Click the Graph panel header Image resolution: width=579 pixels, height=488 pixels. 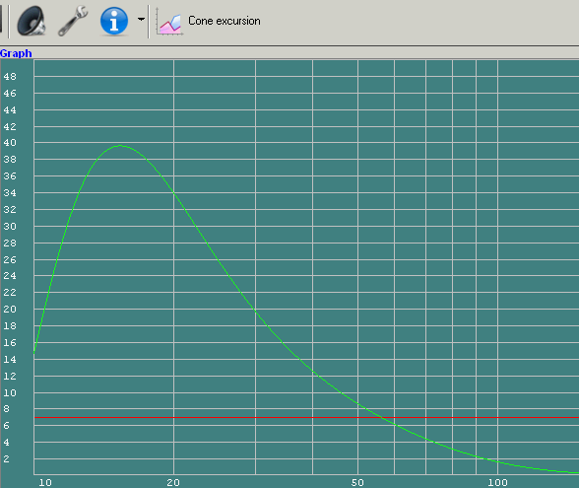pos(16,53)
